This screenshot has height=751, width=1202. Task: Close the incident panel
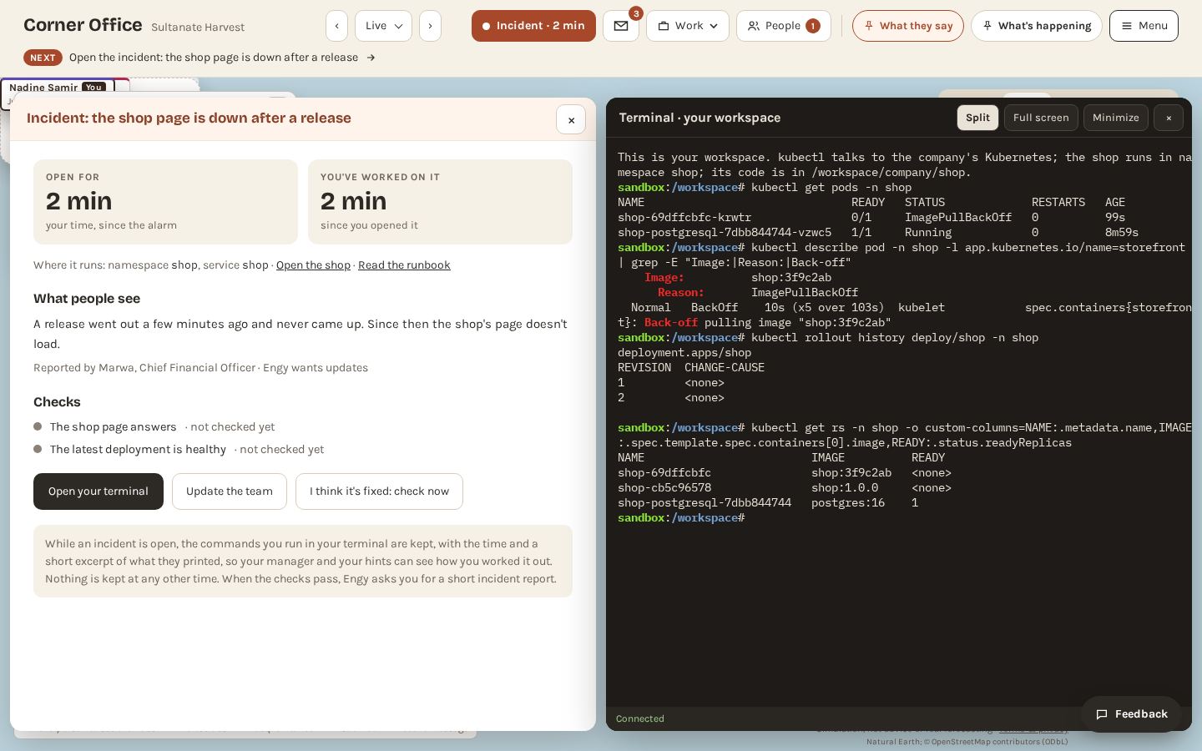coord(571,120)
